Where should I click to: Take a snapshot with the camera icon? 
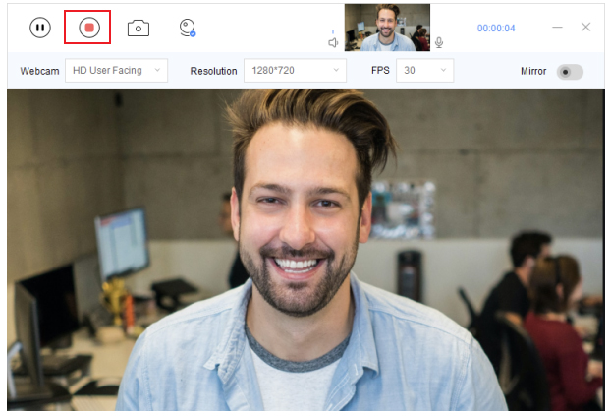click(x=139, y=29)
